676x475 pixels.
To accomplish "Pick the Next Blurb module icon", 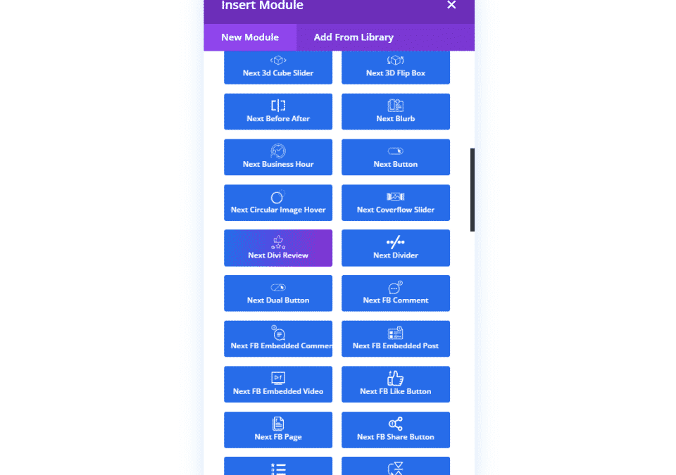I will [x=395, y=106].
